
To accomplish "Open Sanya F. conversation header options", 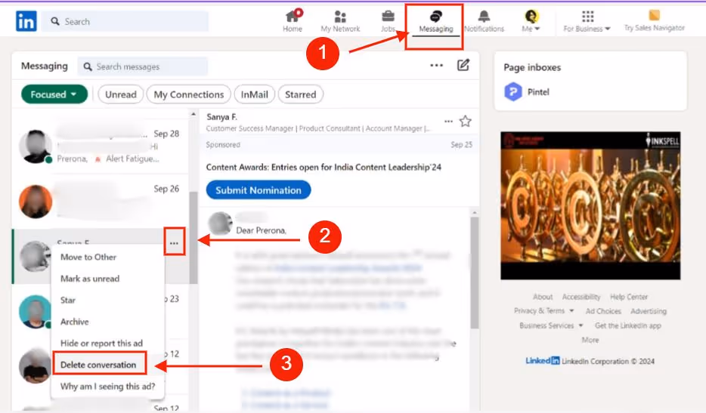I will [x=448, y=121].
